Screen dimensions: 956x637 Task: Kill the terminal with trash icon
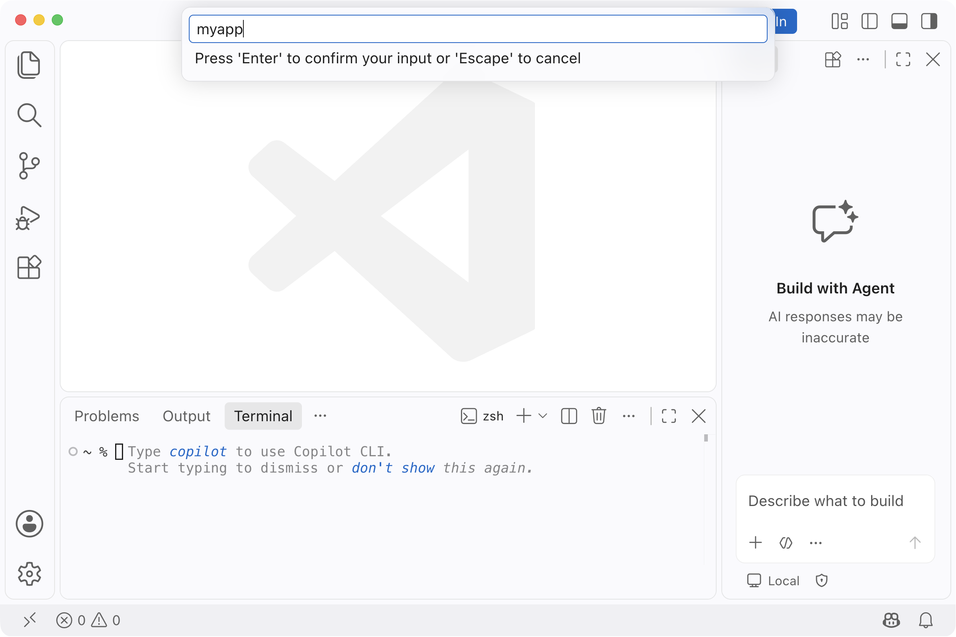[599, 416]
